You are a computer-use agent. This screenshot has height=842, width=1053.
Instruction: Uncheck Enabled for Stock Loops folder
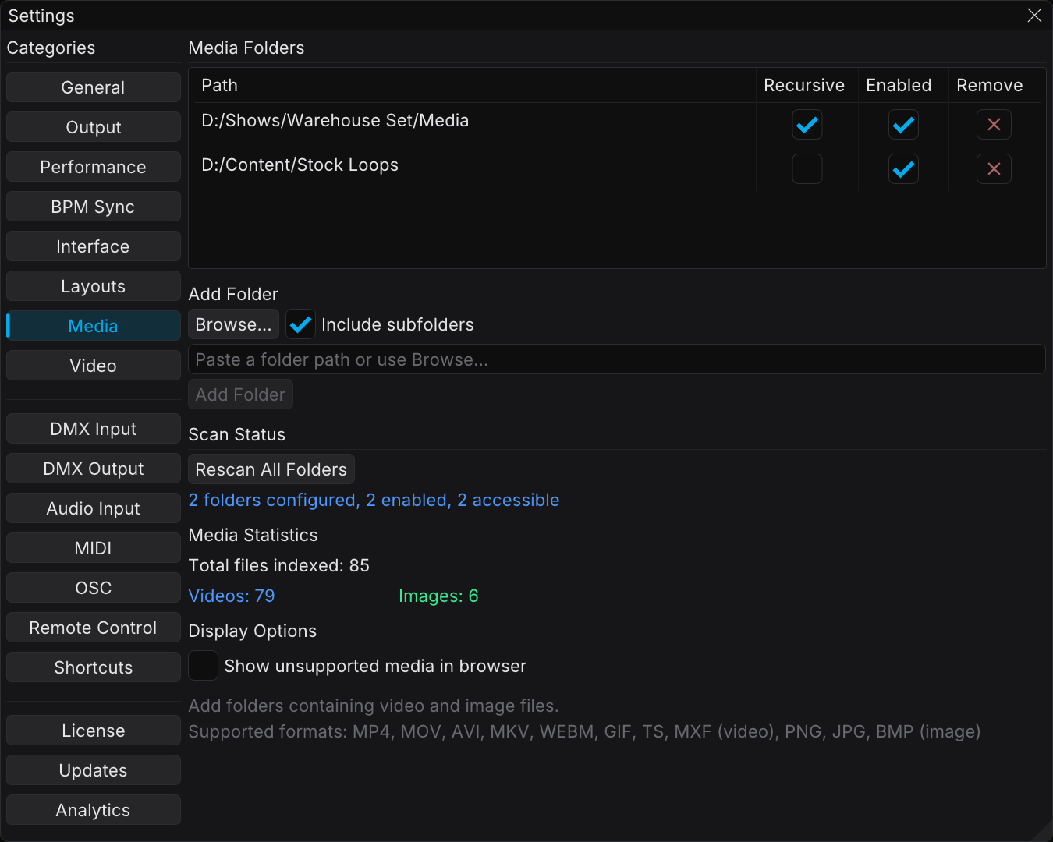tap(903, 169)
